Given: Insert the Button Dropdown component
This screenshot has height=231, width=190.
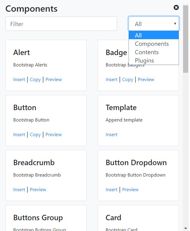Looking at the screenshot, I should [111, 190].
